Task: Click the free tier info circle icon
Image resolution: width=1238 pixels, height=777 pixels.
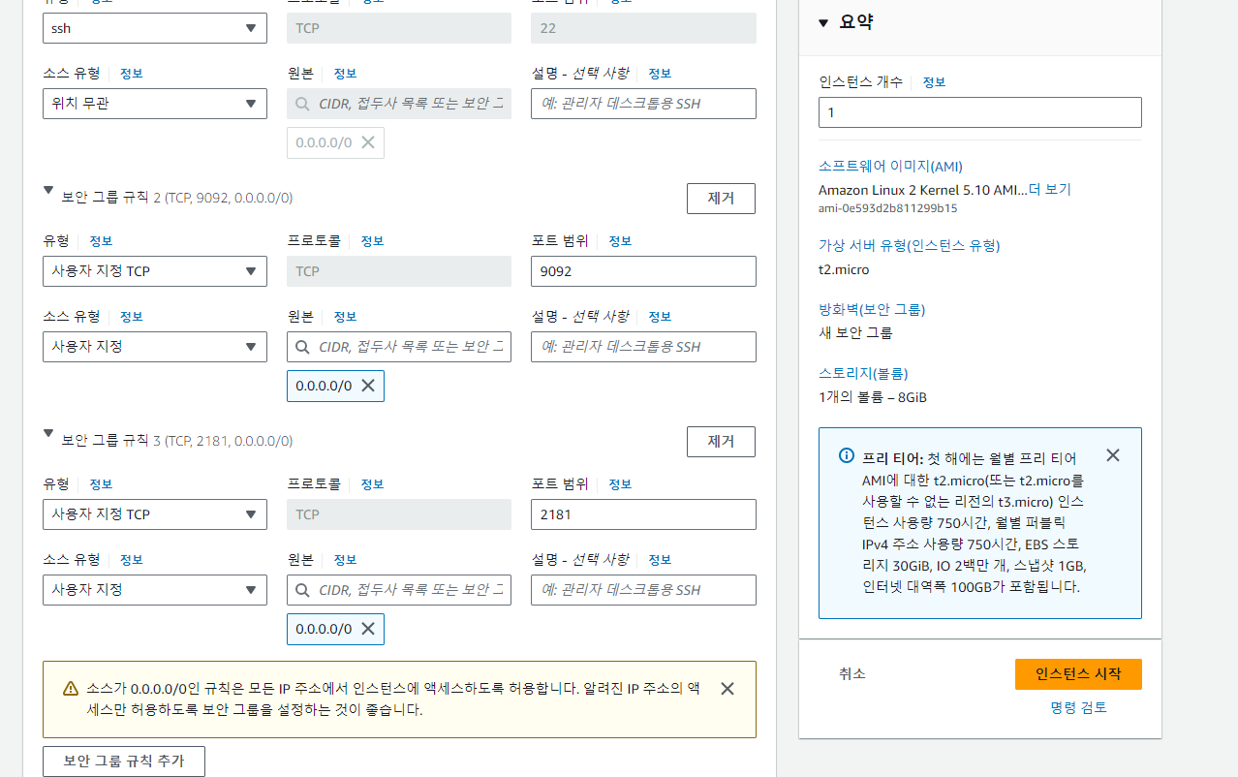Action: 847,455
